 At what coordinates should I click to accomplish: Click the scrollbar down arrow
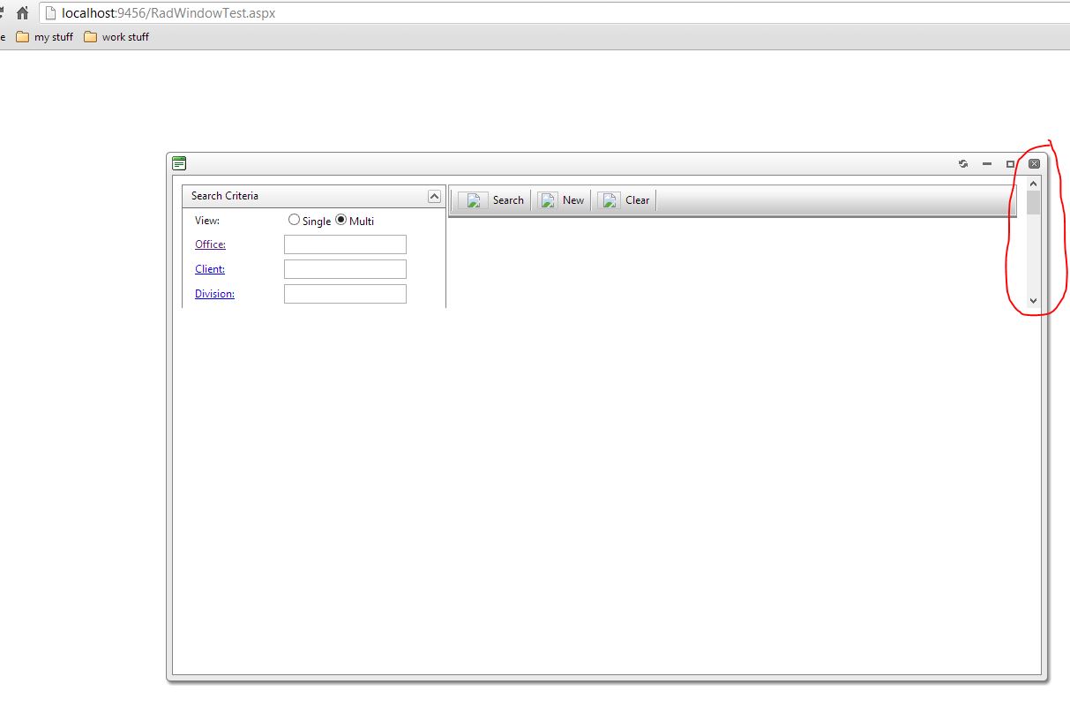(1033, 301)
